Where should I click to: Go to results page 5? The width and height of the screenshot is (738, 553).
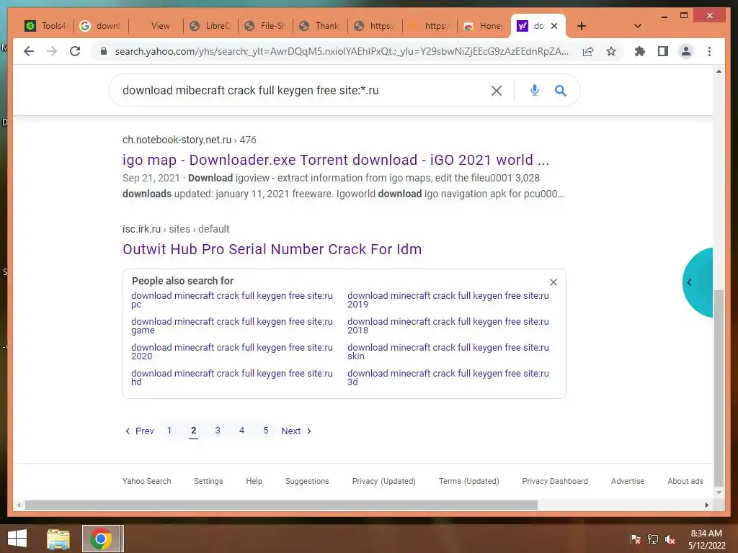(266, 431)
